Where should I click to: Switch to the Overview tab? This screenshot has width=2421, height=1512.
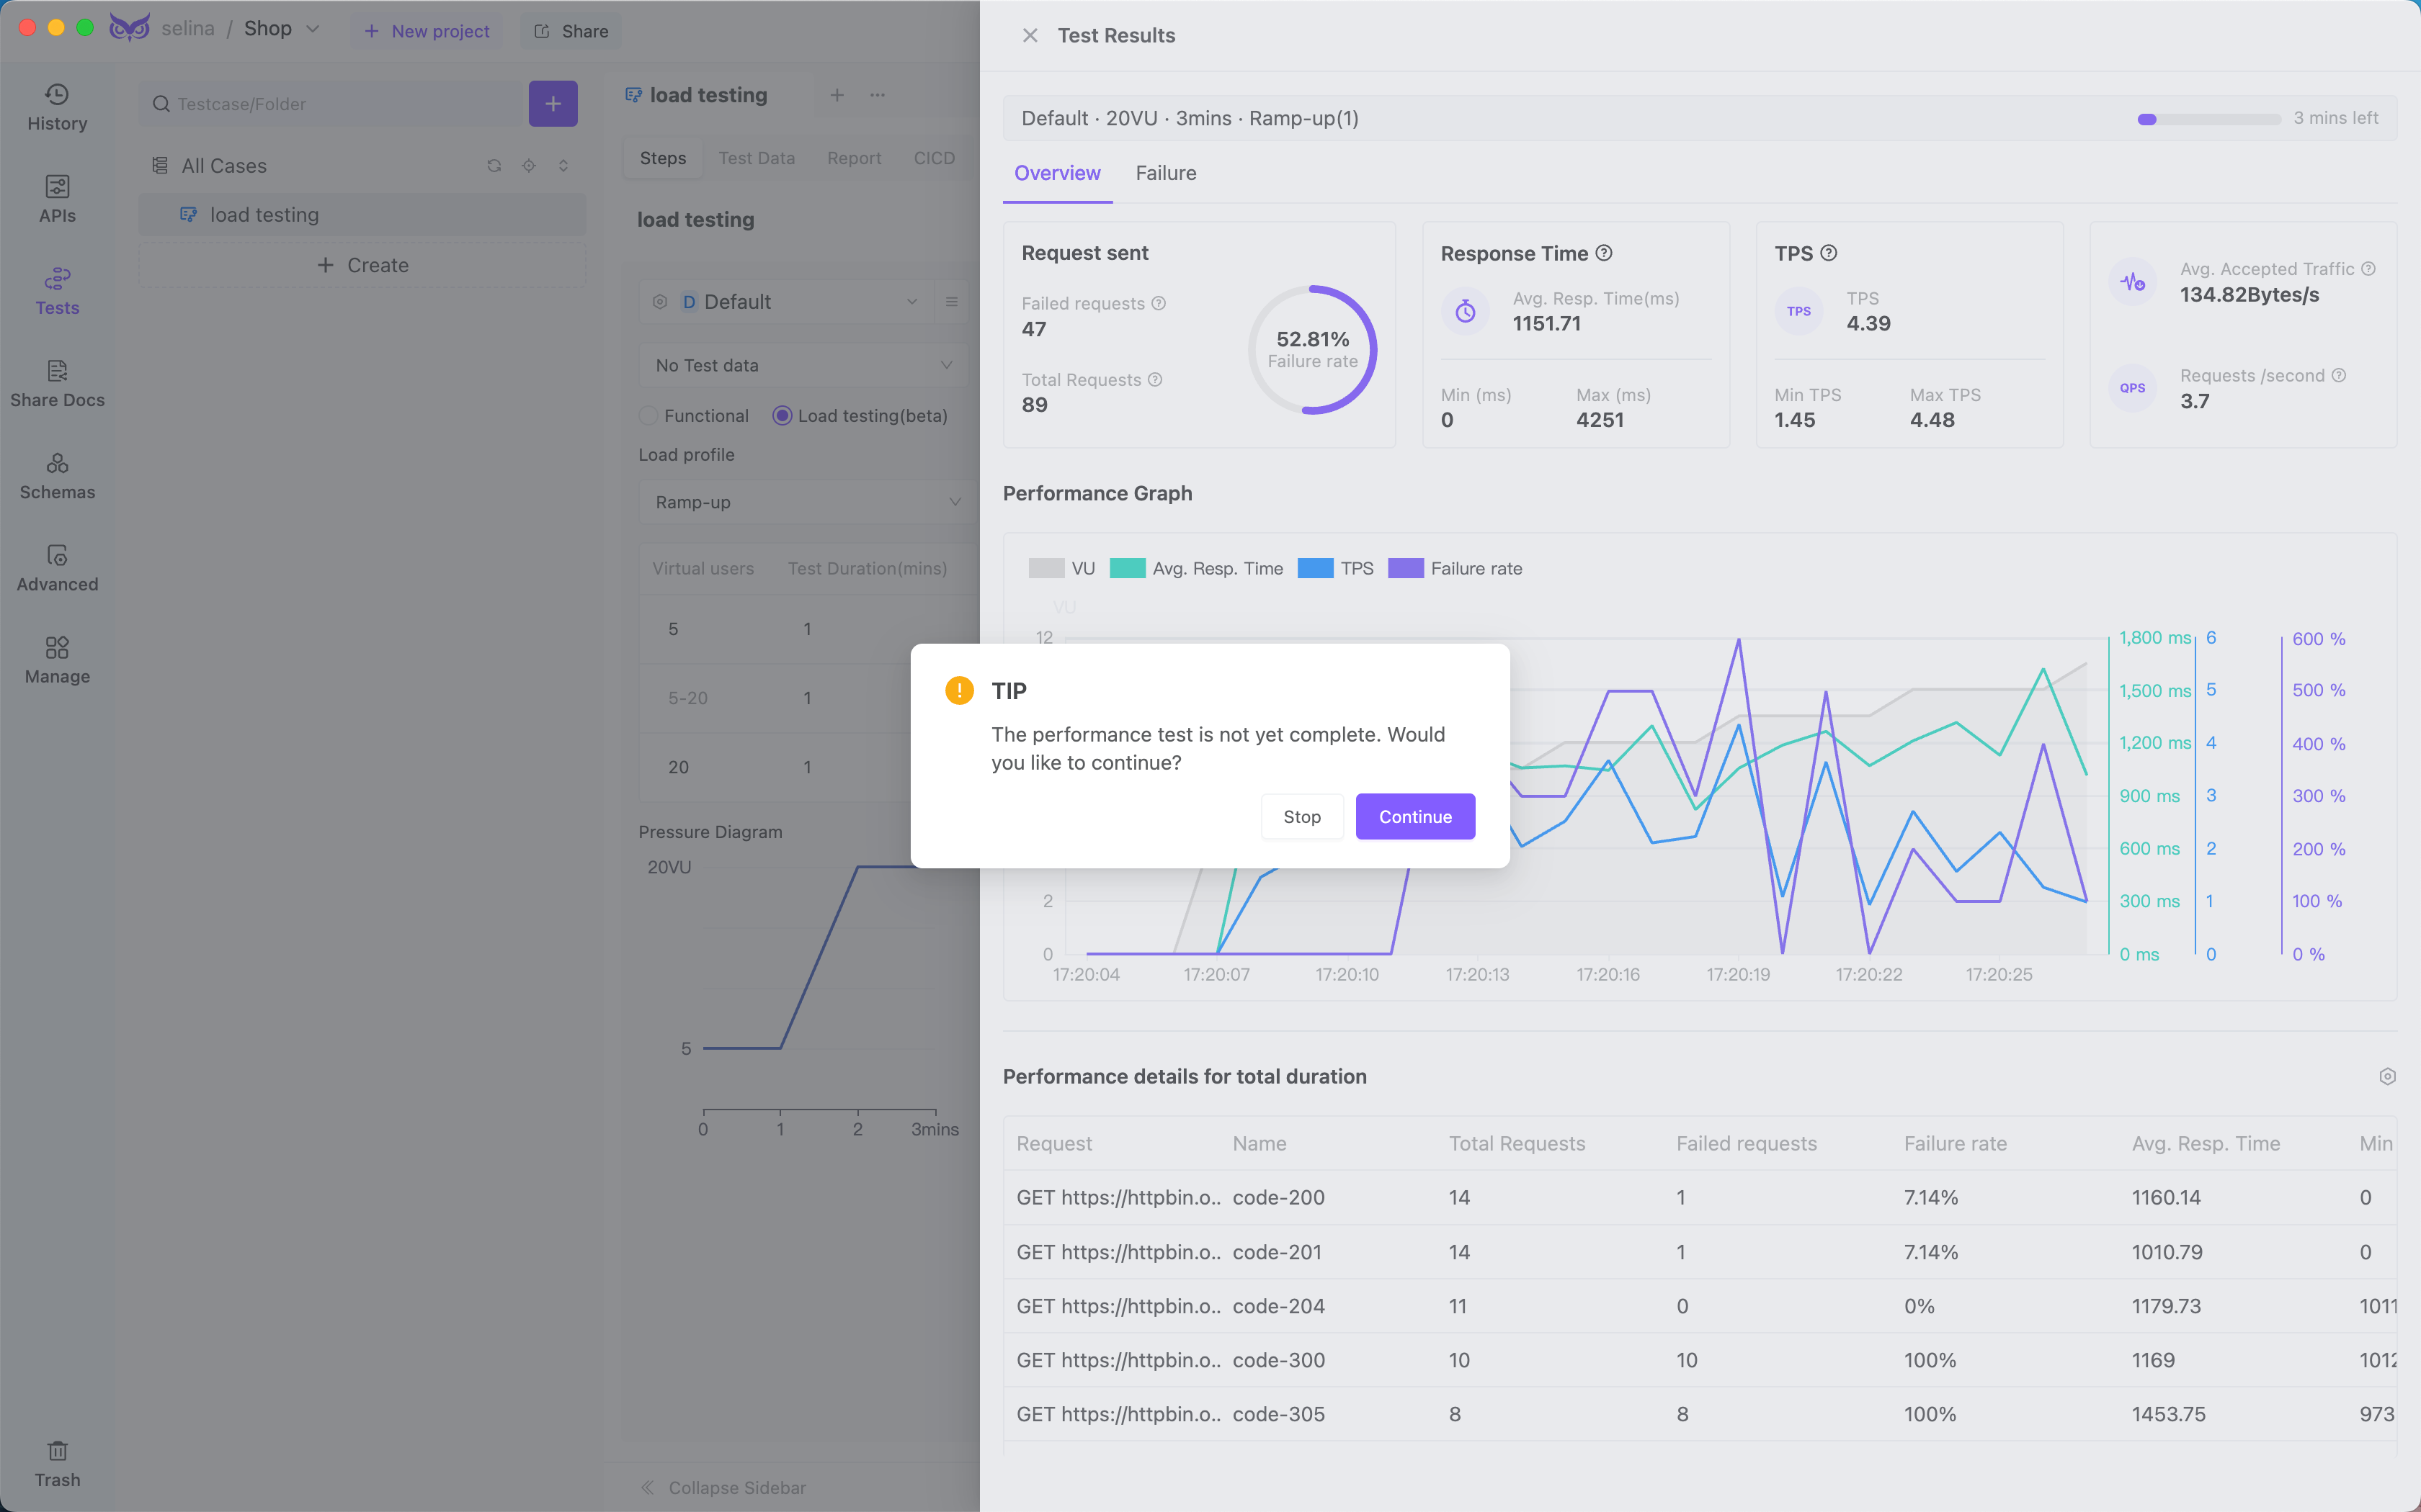pos(1058,173)
